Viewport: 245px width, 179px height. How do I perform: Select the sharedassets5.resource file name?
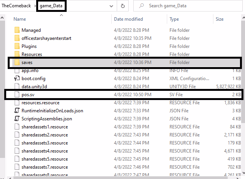coord(45,159)
